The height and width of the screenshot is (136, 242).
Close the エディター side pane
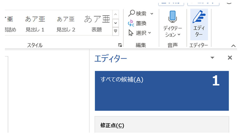(x=230, y=58)
